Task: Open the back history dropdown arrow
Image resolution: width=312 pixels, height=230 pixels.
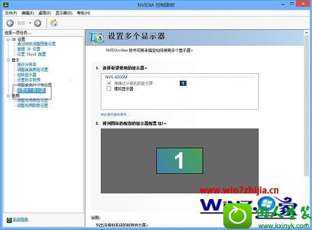Action: coord(30,23)
